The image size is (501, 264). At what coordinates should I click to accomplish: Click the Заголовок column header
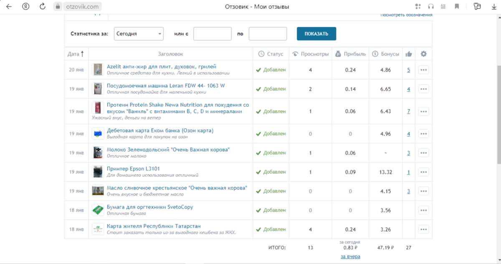pos(170,54)
